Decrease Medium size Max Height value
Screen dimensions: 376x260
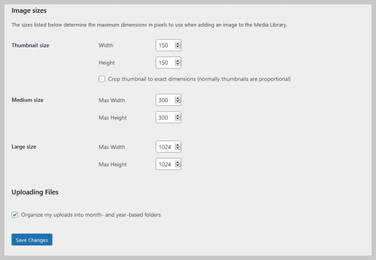tap(177, 119)
